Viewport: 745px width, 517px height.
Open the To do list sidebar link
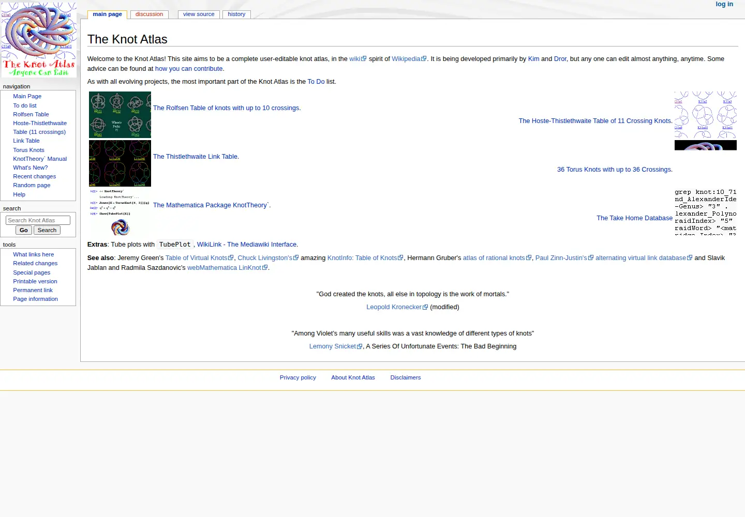pos(25,105)
